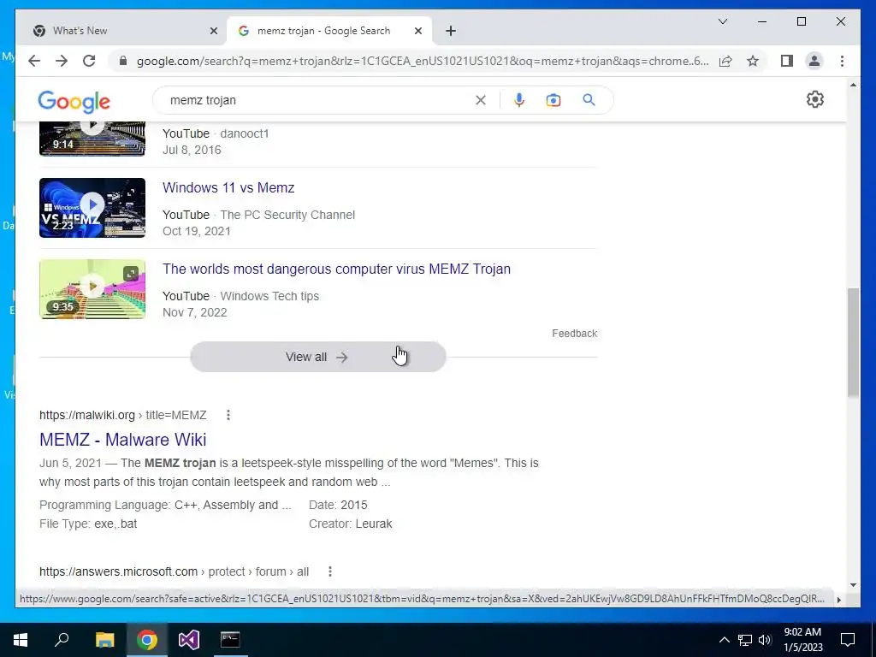Open the worlds most dangerous computer virus link
The width and height of the screenshot is (876, 657).
click(336, 269)
